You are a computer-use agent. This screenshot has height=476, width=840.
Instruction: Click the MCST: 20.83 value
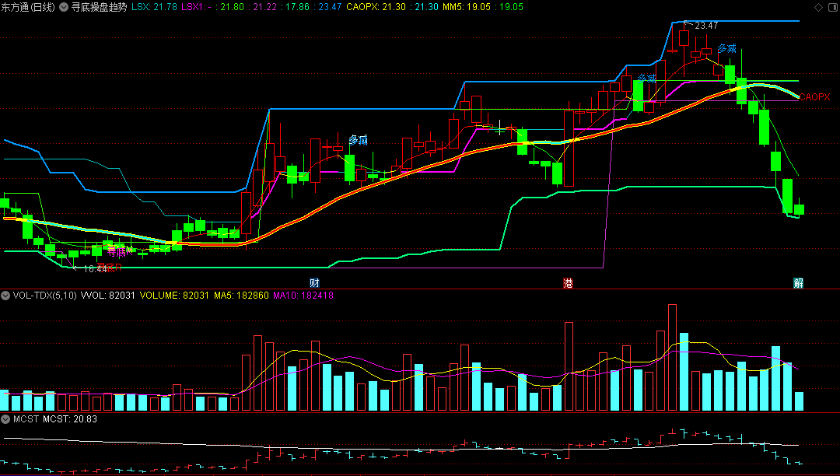coord(70,419)
